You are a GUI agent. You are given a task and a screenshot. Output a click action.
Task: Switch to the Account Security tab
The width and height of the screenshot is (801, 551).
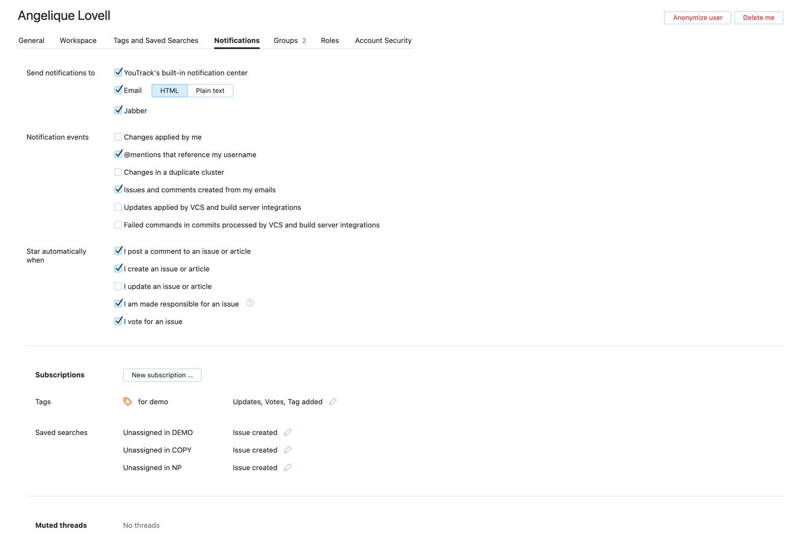383,41
